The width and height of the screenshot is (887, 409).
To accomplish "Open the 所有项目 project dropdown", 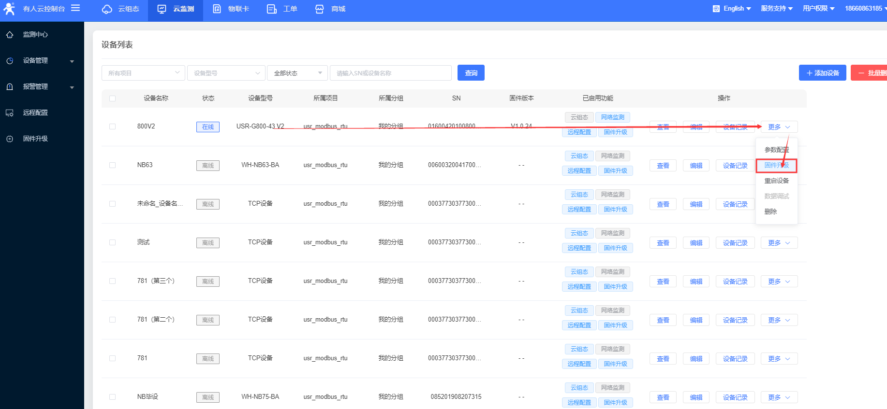I will point(143,73).
